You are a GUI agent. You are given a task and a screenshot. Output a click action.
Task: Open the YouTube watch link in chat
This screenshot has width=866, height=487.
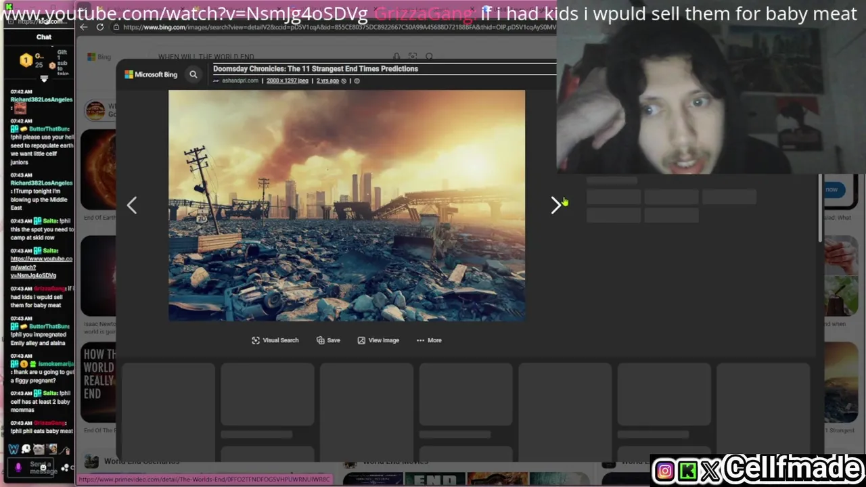click(41, 266)
